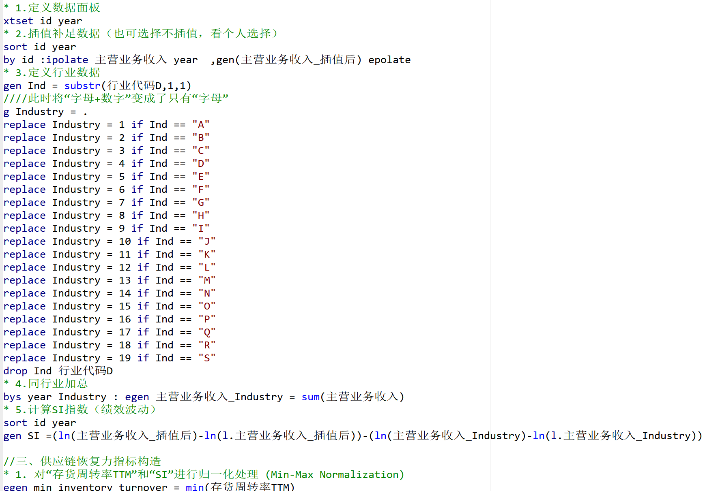Click the min function in the bottom line
705x491 pixels.
(x=195, y=487)
